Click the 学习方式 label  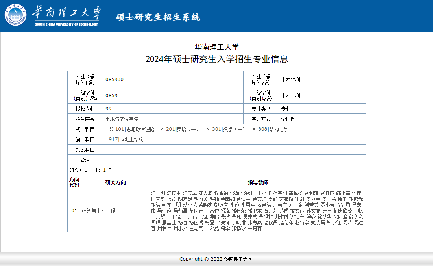pos(261,119)
